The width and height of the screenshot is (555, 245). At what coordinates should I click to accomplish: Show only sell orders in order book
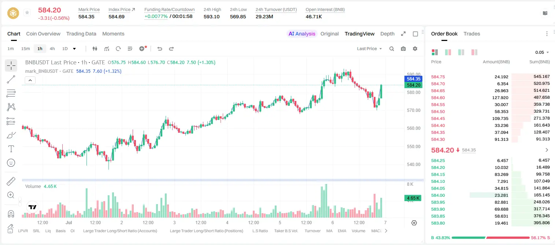pos(474,52)
